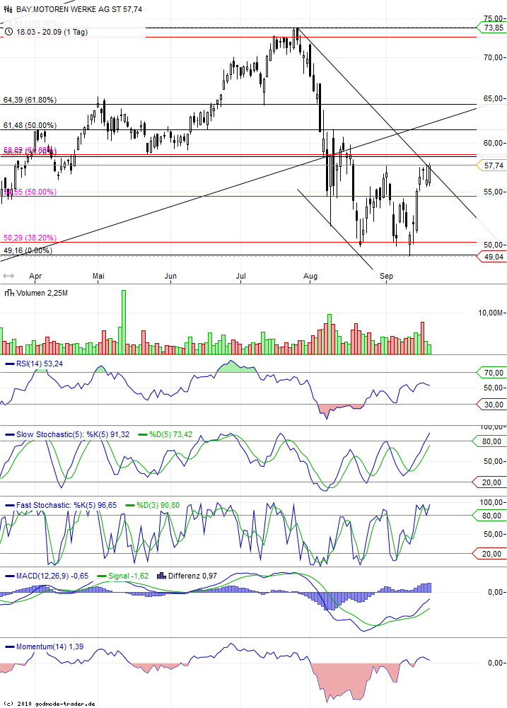Click the 49,16 (0.00%) Fibonacci label
Screen dimensions: 507x708
(x=28, y=250)
